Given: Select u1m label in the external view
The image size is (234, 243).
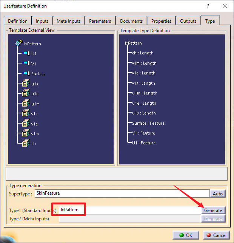Looking at the screenshot, I should pos(35,104).
